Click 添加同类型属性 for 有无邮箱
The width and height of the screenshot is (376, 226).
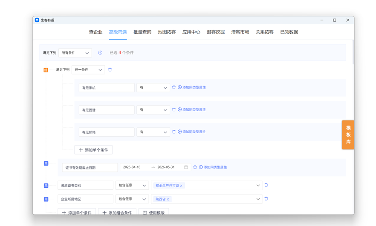pos(191,132)
